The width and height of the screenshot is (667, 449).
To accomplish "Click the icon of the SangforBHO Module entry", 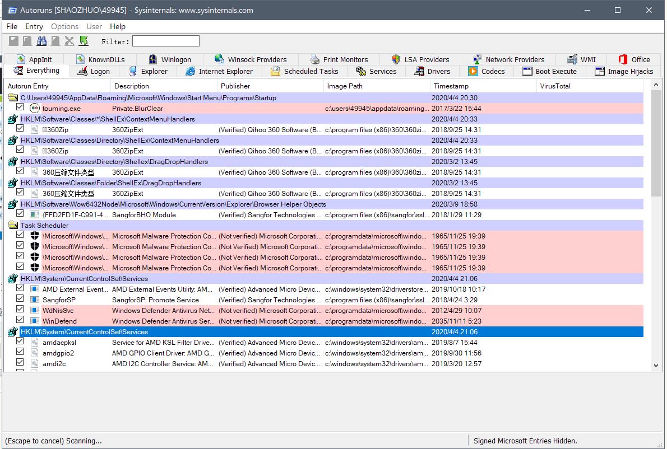I will [35, 214].
